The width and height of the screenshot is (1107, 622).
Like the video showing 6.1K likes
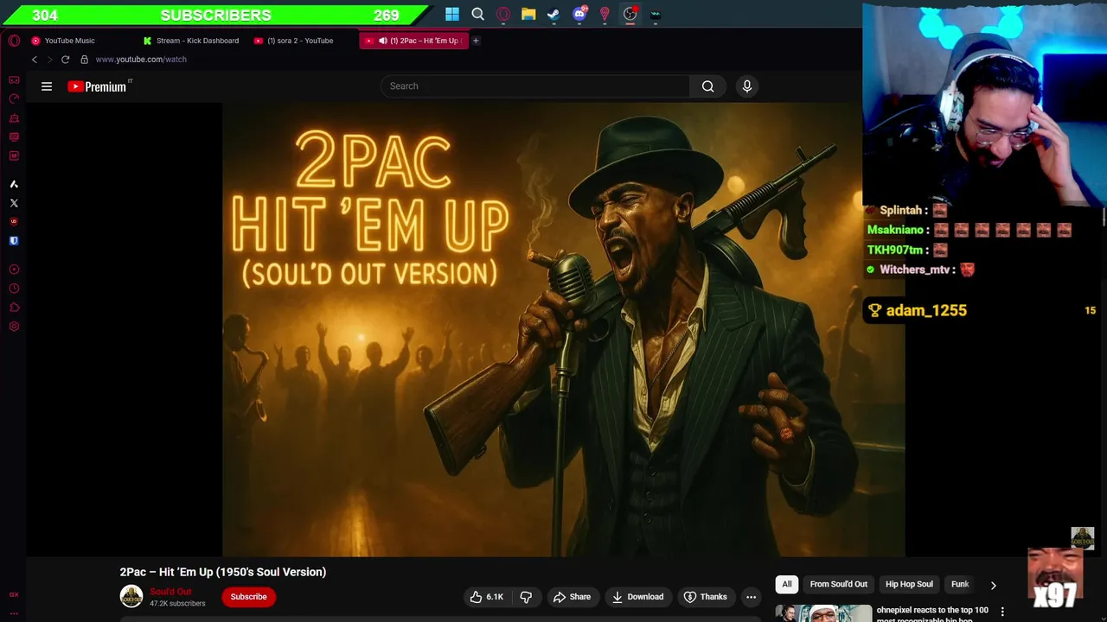pyautogui.click(x=486, y=597)
